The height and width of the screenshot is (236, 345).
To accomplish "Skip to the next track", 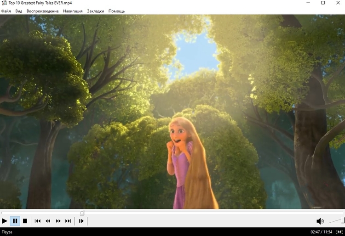I will [68, 221].
